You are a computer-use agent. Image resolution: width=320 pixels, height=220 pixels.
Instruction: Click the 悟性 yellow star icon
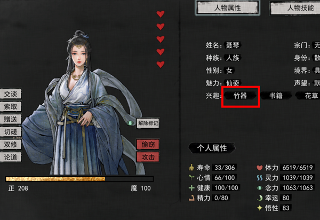pos(260,208)
